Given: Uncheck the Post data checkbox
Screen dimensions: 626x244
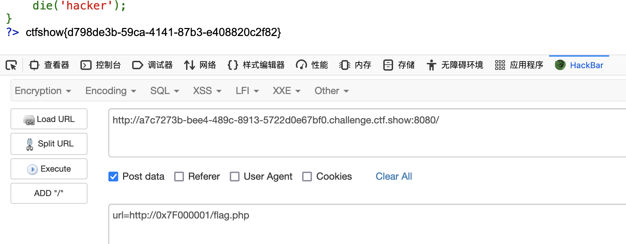Looking at the screenshot, I should click(113, 177).
